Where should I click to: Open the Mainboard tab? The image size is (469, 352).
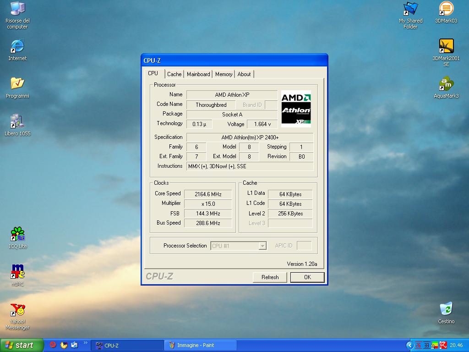tap(198, 74)
